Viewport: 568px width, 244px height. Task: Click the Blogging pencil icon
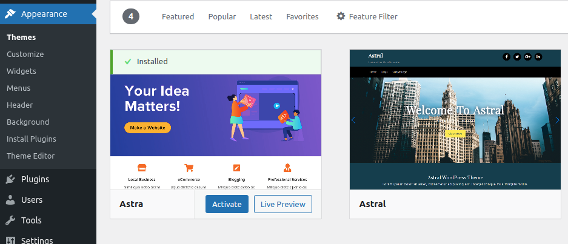pyautogui.click(x=236, y=168)
